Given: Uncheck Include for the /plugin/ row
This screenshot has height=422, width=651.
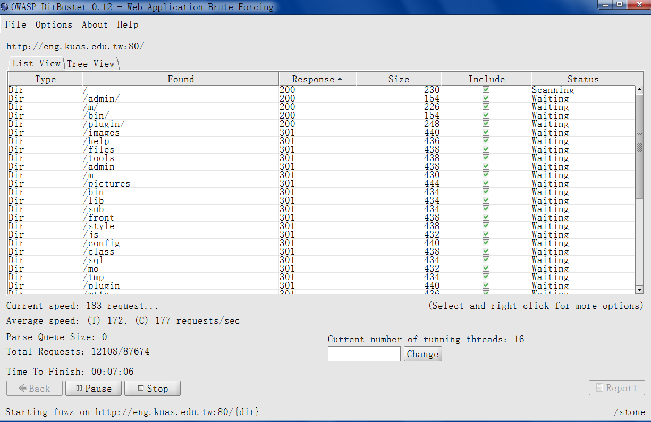Looking at the screenshot, I should click(x=486, y=124).
